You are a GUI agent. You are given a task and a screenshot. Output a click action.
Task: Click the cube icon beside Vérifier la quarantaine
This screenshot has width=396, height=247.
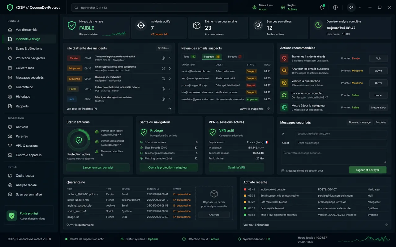(x=284, y=83)
